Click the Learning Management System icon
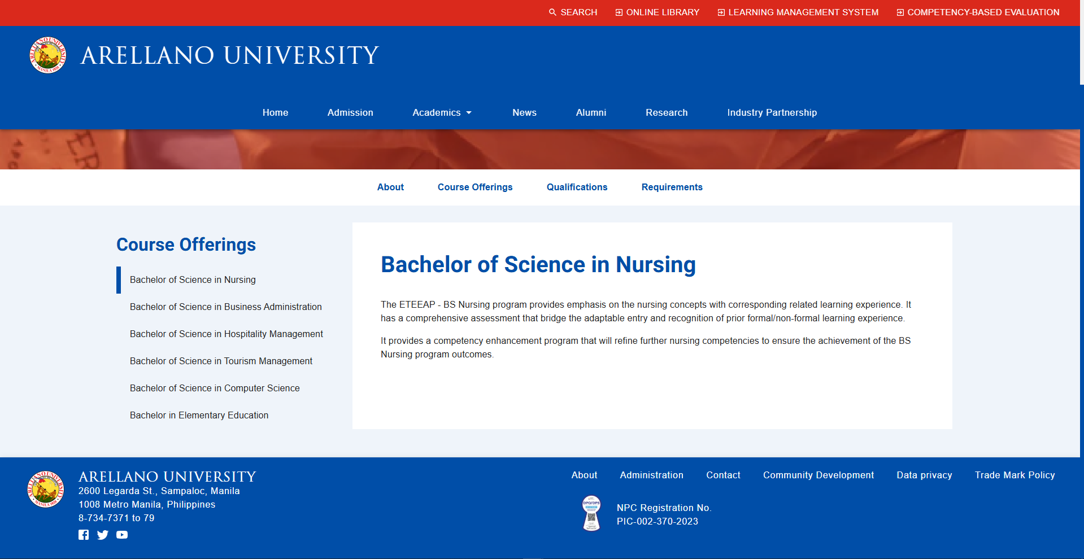1084x559 pixels. point(720,12)
